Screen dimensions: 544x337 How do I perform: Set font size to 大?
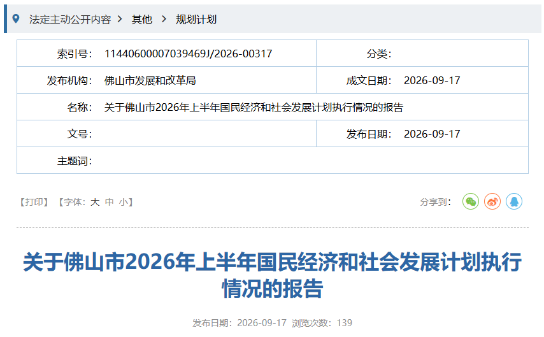[95, 202]
